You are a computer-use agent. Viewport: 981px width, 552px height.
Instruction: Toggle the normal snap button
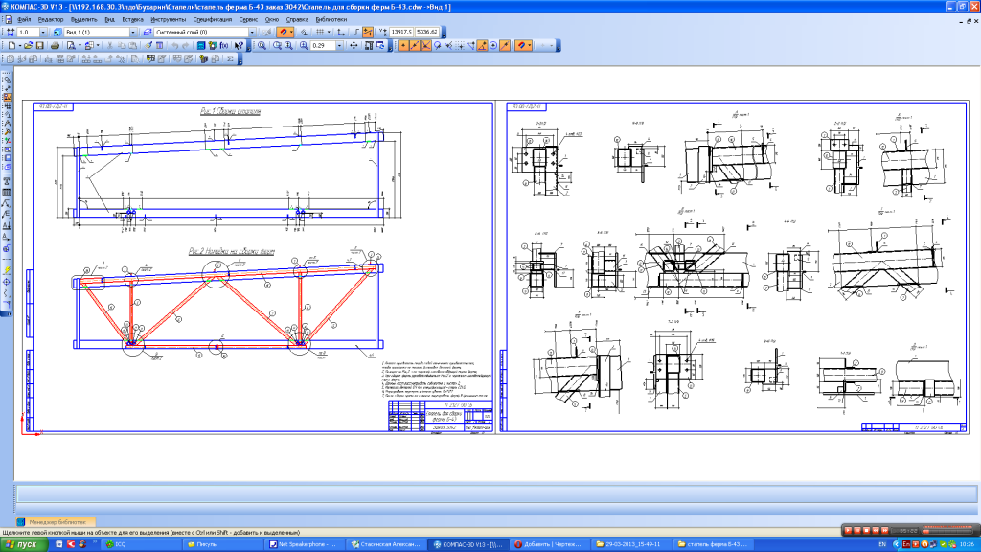coord(448,46)
